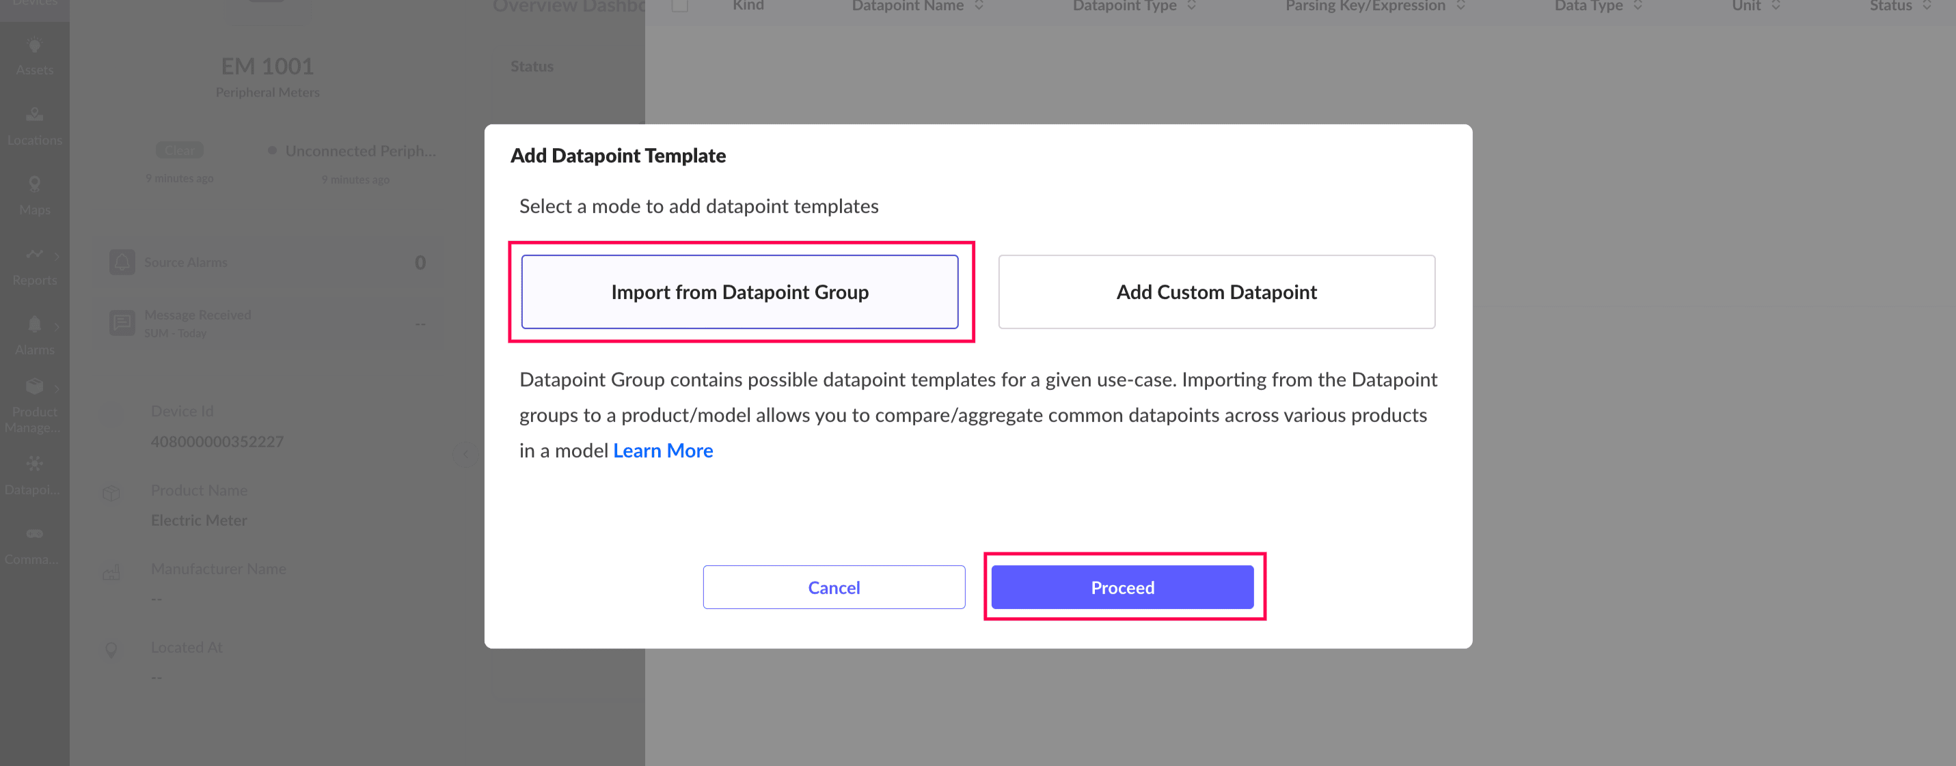Expand Reports submenu chevron
1956x766 pixels.
click(x=57, y=256)
